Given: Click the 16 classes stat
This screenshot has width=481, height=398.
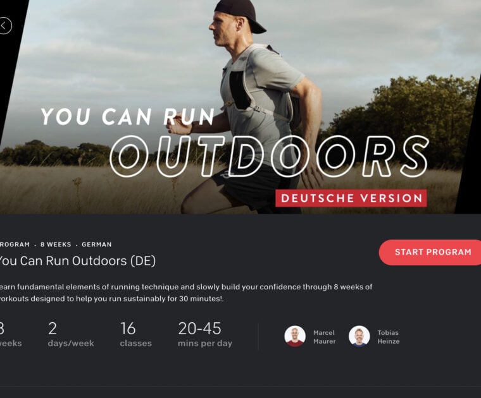Looking at the screenshot, I should [135, 334].
